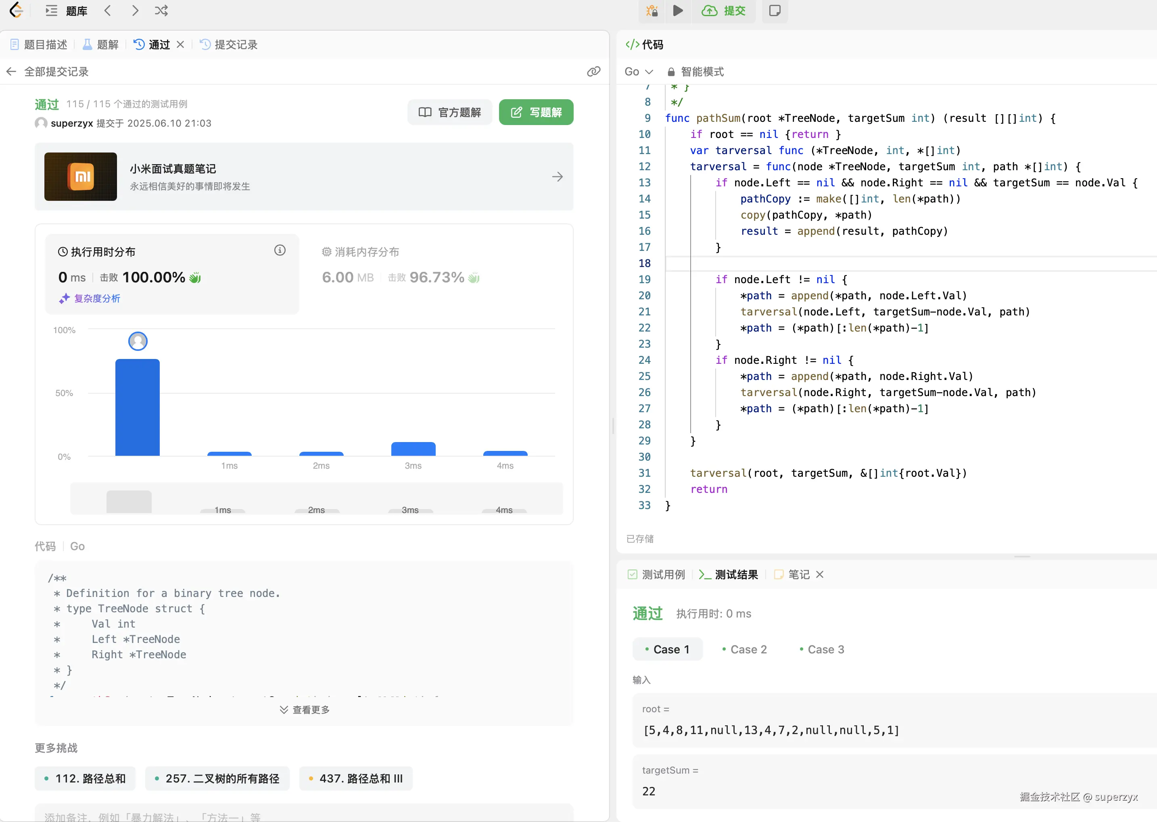Go back to all submissions arrow
Screen dimensions: 1157x822
[x=11, y=71]
